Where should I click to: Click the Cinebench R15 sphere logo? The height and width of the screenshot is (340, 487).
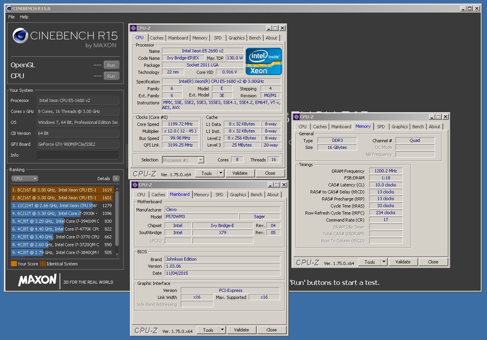(20, 36)
